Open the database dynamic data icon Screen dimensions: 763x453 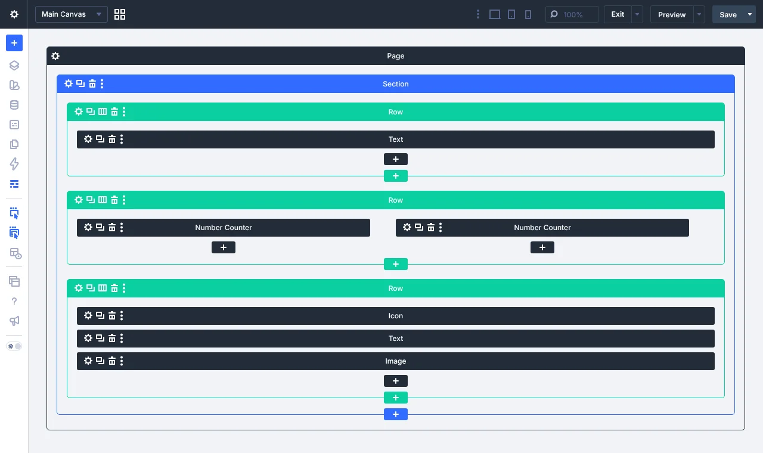click(x=14, y=105)
